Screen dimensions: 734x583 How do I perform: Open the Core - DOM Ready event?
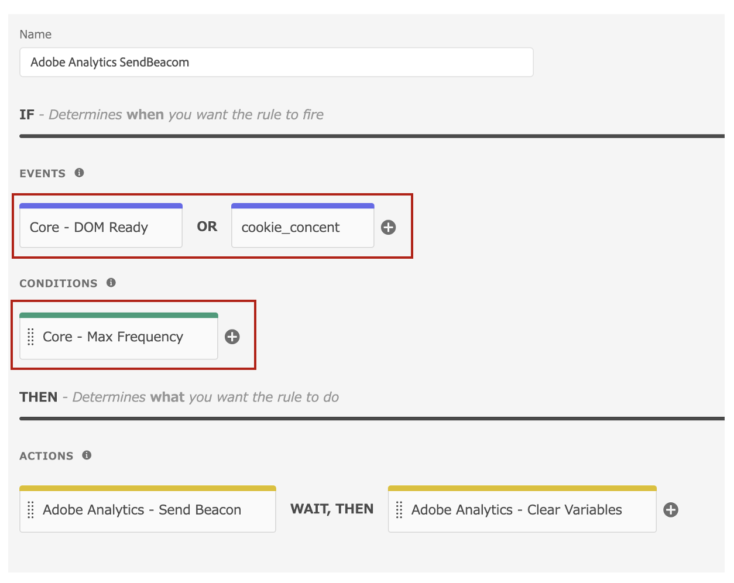click(101, 226)
